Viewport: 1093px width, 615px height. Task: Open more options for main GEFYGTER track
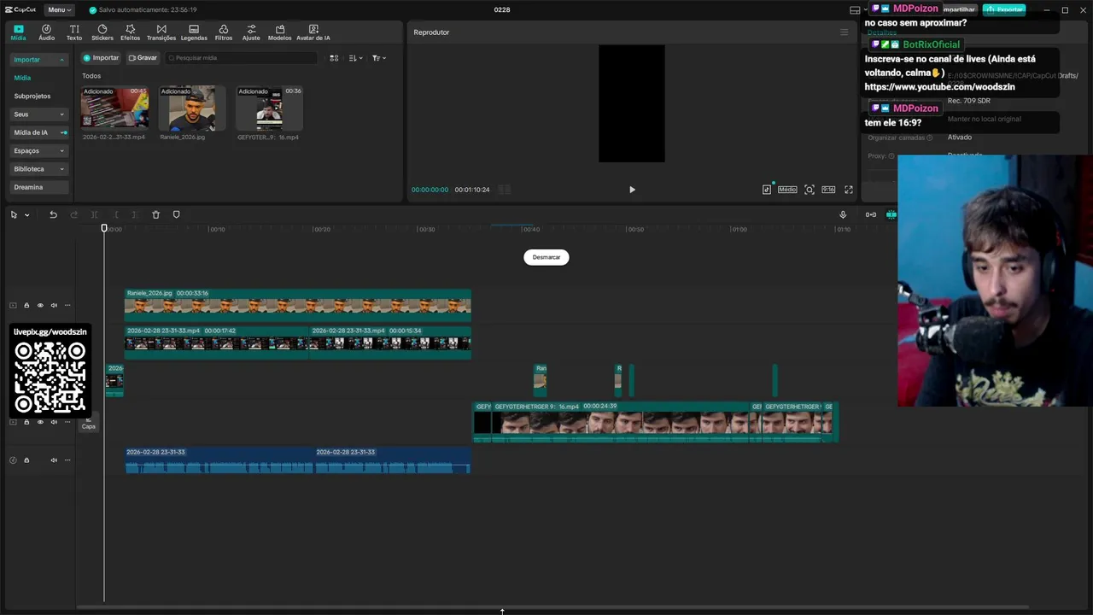click(x=67, y=422)
